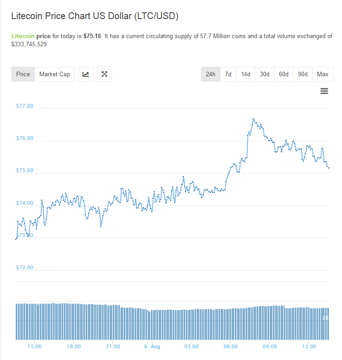Image resolution: width=342 pixels, height=360 pixels.
Task: Switch chart to Price view
Action: coord(23,74)
